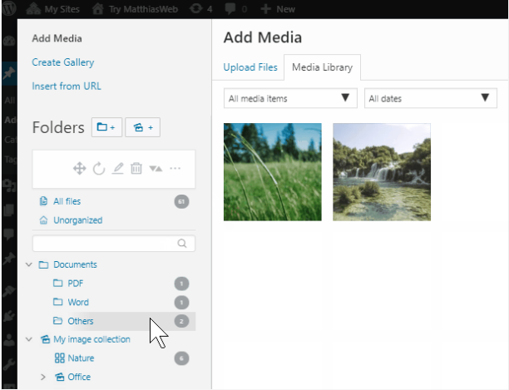Screen dimensions: 509x390
Task: Click the Nature count badge
Action: (x=181, y=358)
